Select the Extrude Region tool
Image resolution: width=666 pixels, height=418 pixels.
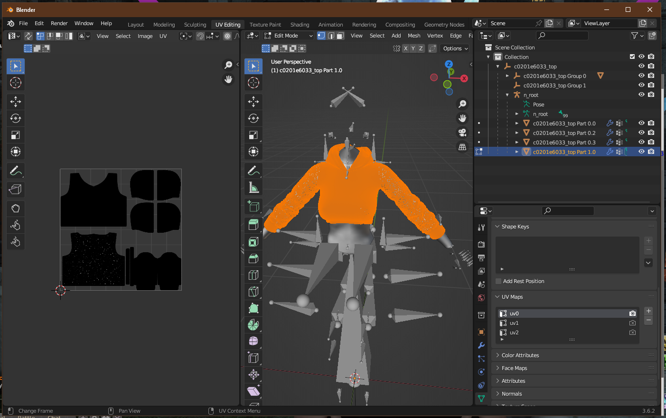(253, 225)
